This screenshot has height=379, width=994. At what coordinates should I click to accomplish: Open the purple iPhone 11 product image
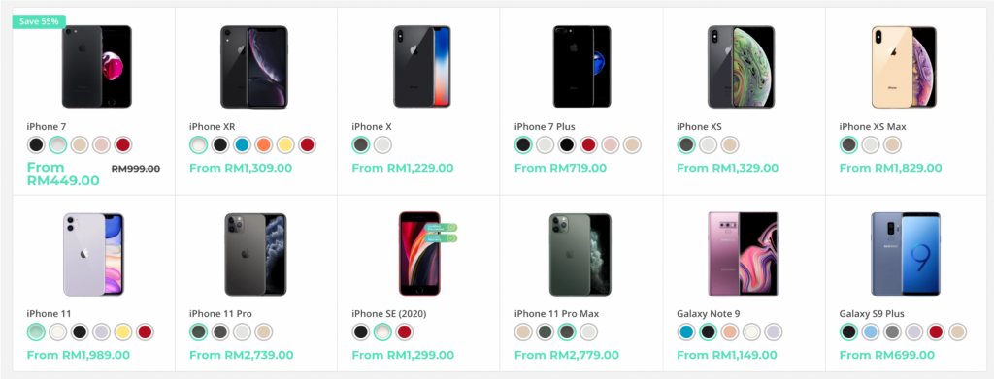[x=93, y=254]
